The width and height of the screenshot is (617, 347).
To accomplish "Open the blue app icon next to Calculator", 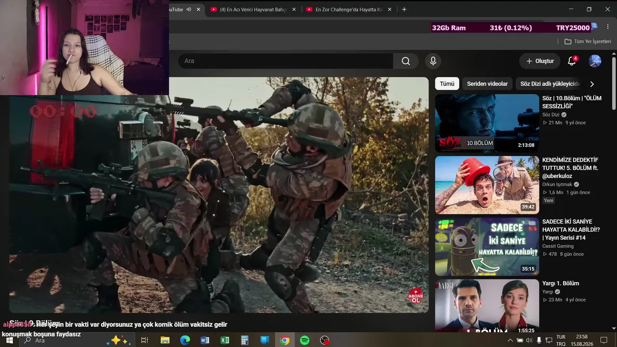I will 265,340.
